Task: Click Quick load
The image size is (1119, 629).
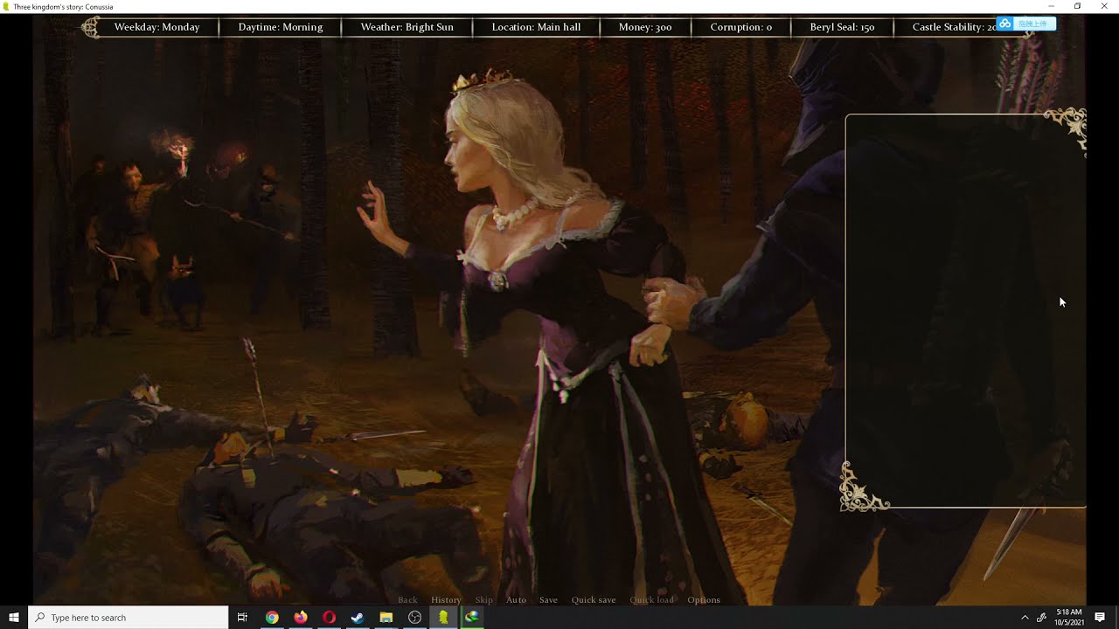Action: tap(652, 600)
